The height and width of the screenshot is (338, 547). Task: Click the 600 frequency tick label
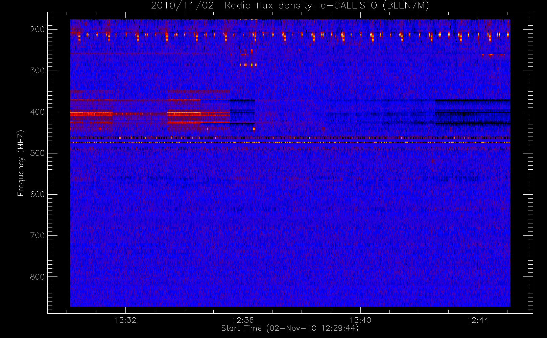coord(37,194)
